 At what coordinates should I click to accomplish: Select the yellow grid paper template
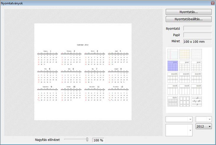184,54
